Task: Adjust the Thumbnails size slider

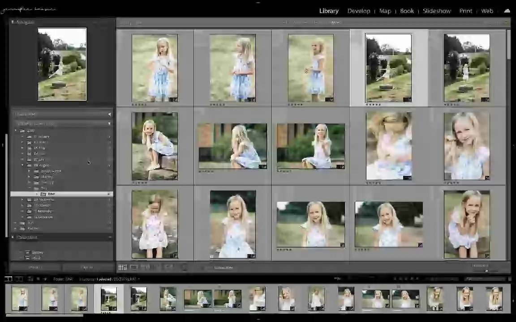Action: [486, 271]
